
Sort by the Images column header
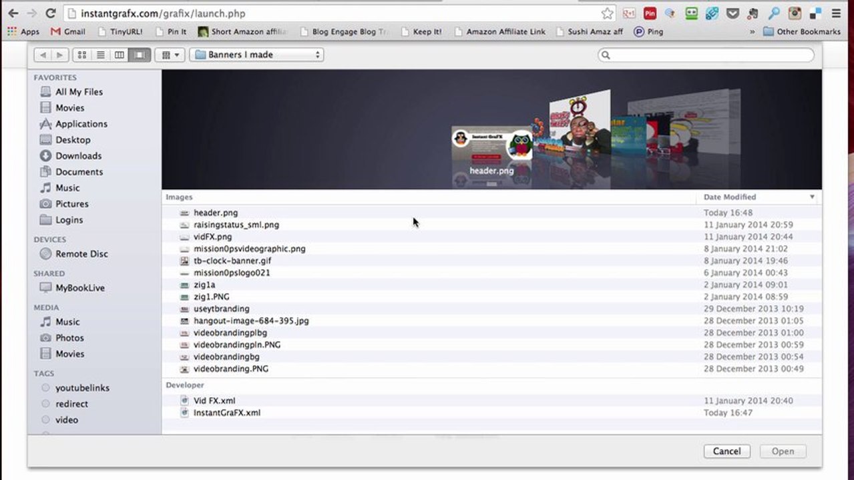click(429, 197)
